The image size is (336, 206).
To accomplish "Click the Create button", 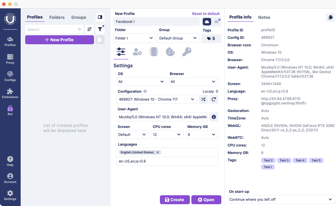I will point(175,200).
